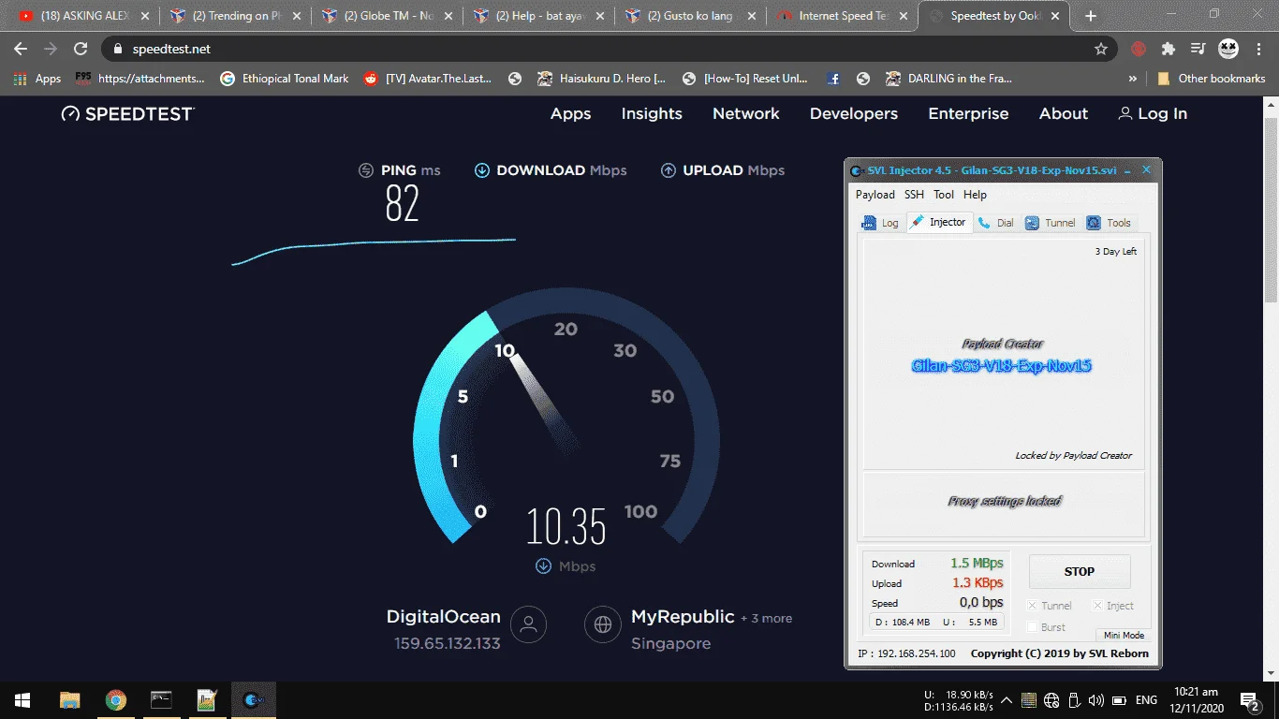Click the STOP button
This screenshot has height=719, width=1279.
1080,571
